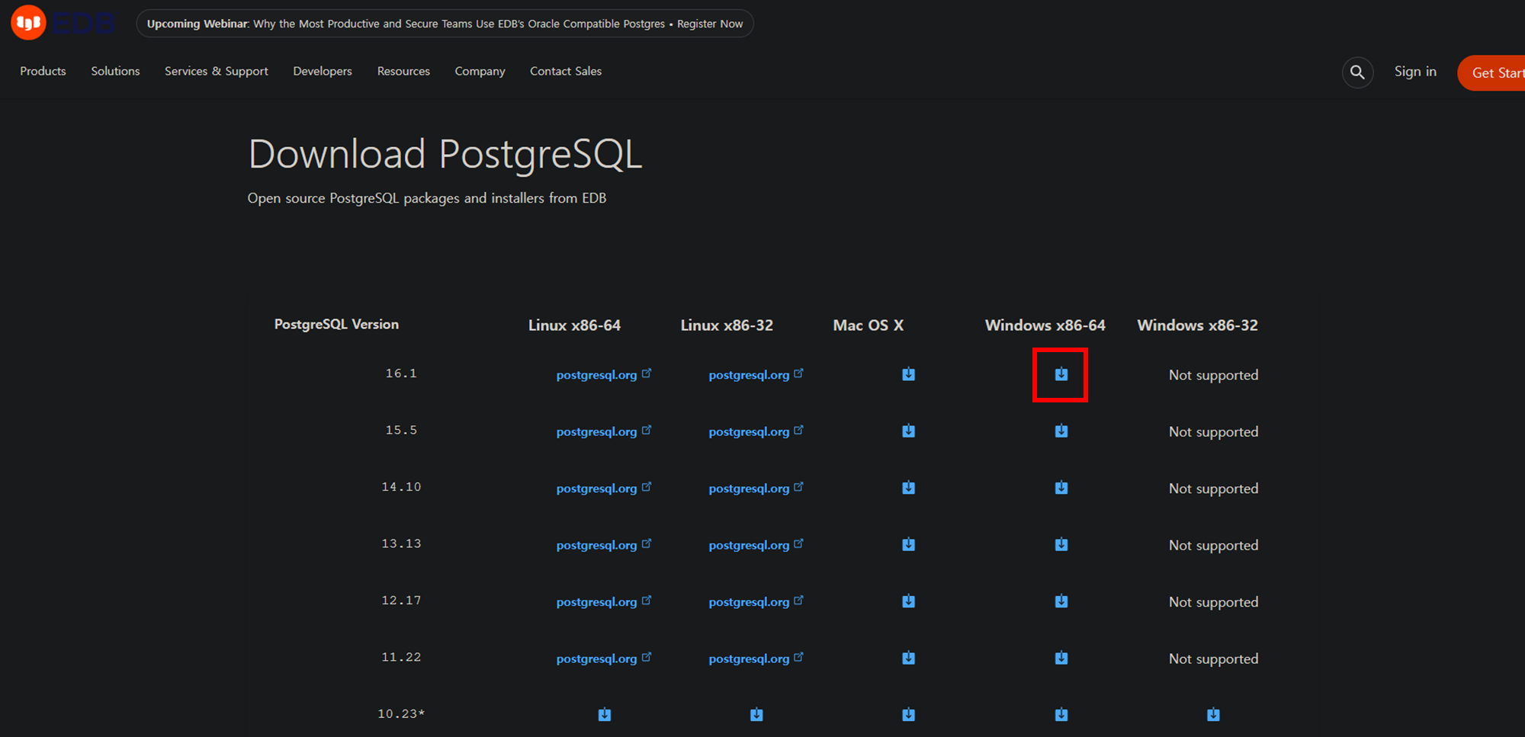Screen dimensions: 1525x737
Task: Download PostgreSQL 15.5 for Windows x86-64
Action: 1061,431
